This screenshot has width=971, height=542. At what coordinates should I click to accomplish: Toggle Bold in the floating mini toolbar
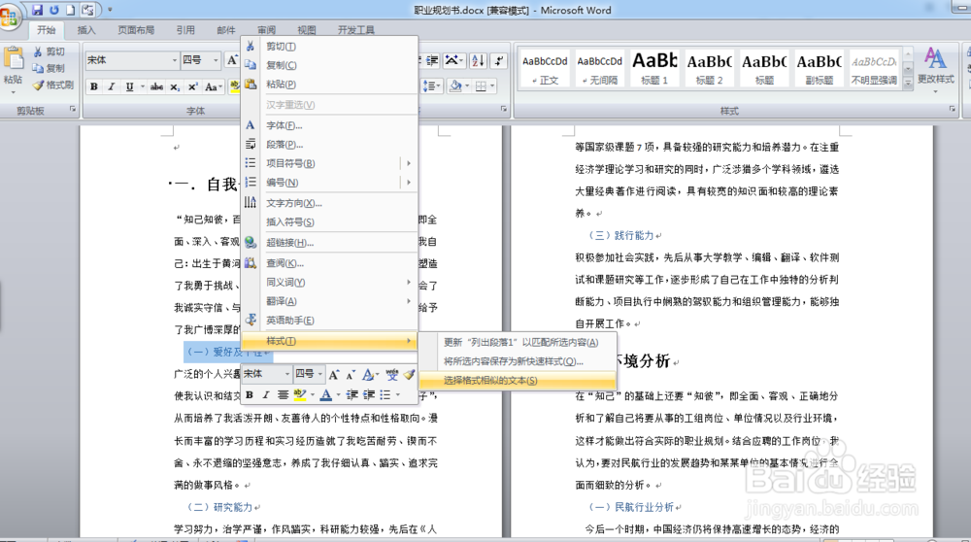(250, 394)
